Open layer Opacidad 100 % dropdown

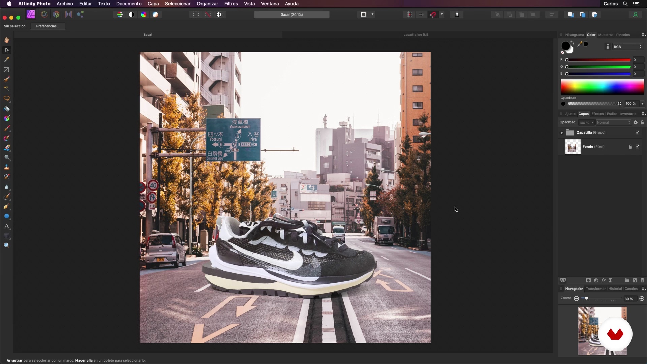[x=587, y=123]
